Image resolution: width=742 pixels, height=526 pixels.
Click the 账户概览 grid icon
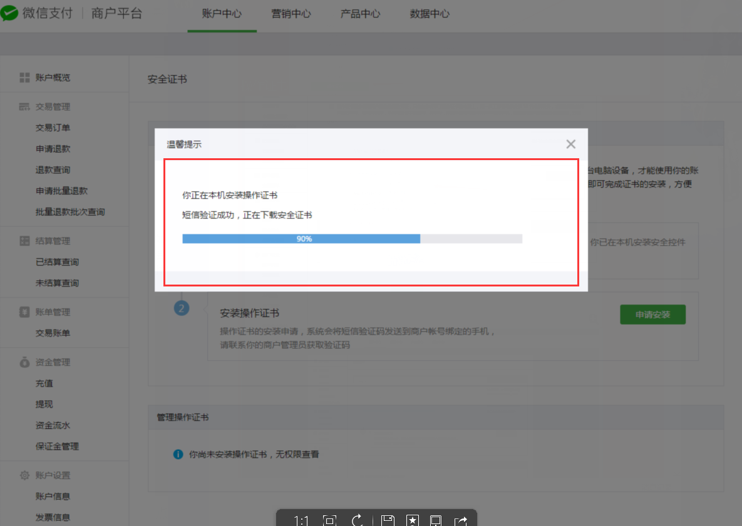click(24, 78)
